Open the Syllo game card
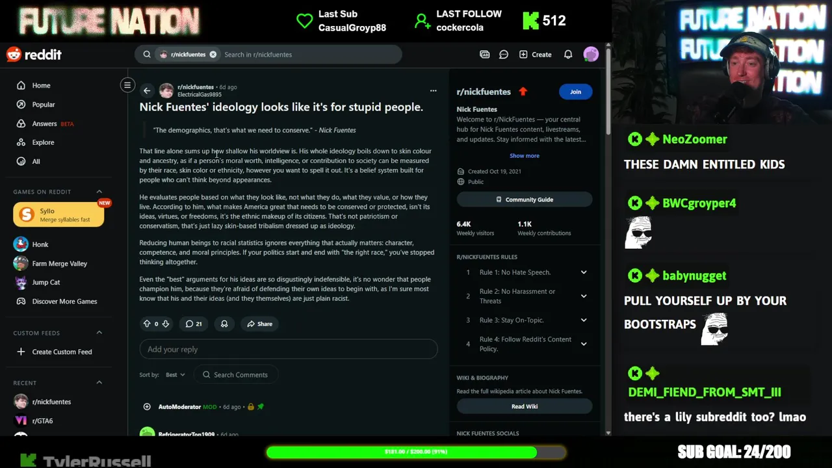The image size is (832, 468). [x=58, y=214]
